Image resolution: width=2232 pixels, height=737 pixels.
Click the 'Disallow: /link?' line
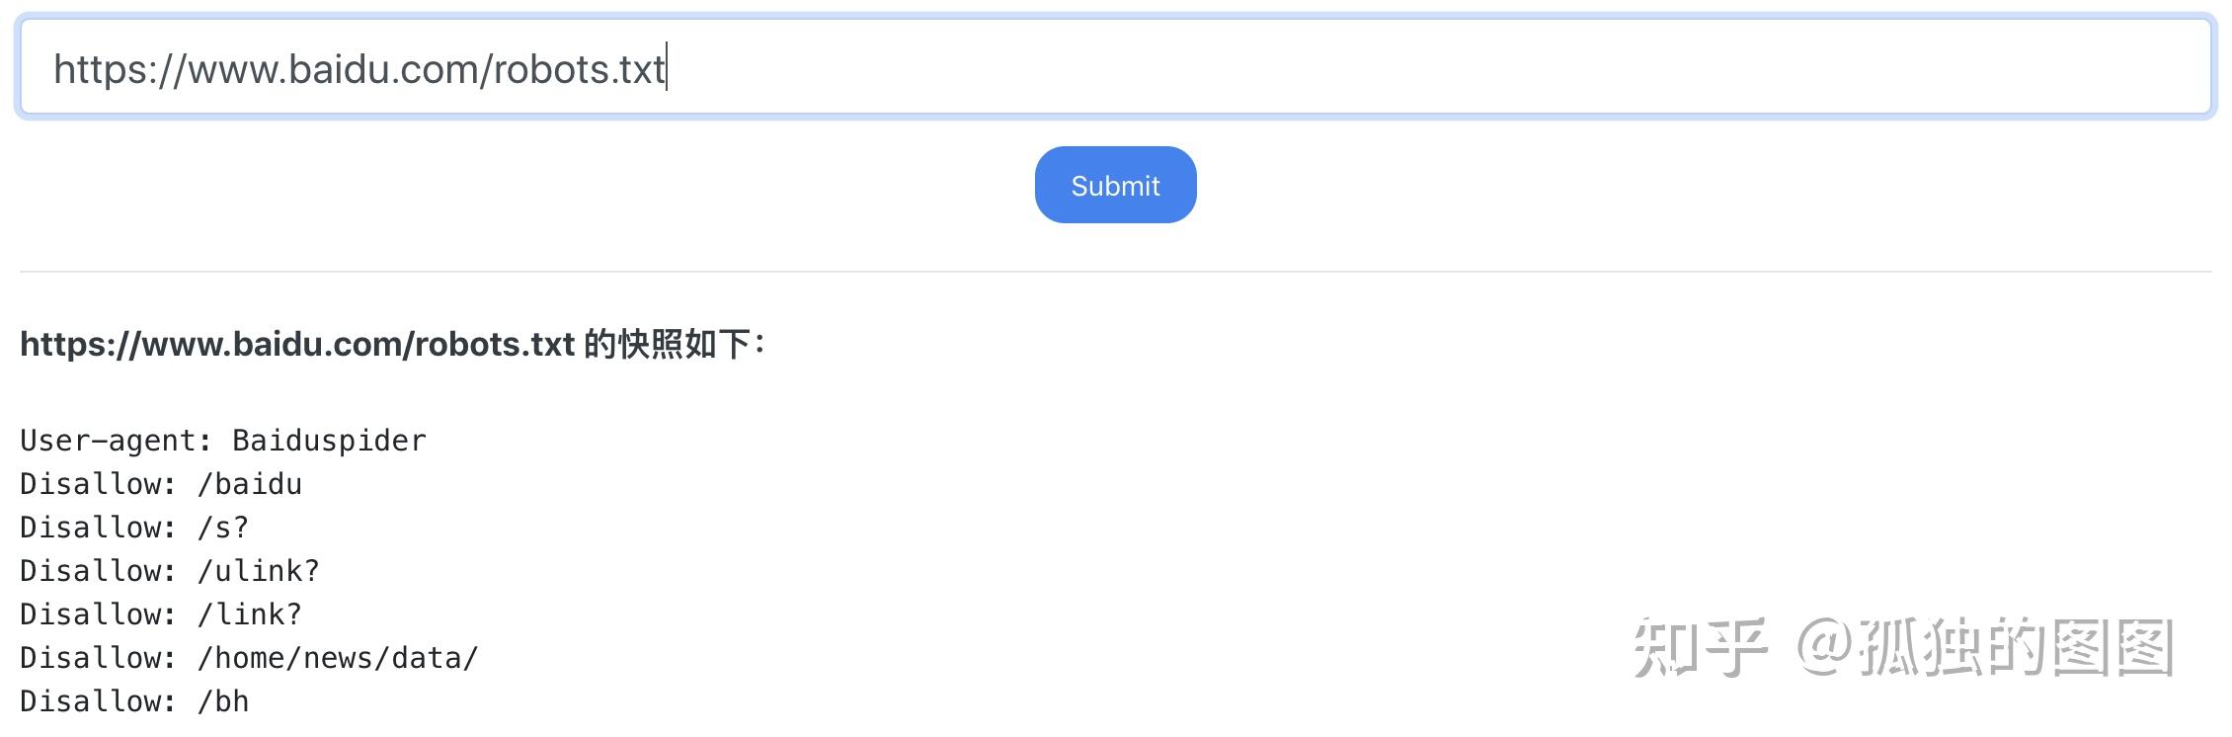(161, 614)
